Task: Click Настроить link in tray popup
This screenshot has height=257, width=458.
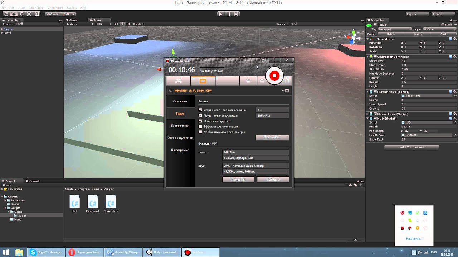Action: (414, 238)
